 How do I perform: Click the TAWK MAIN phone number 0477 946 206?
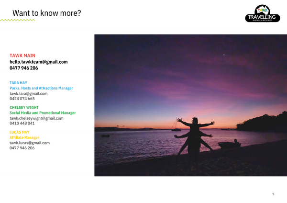(24, 68)
